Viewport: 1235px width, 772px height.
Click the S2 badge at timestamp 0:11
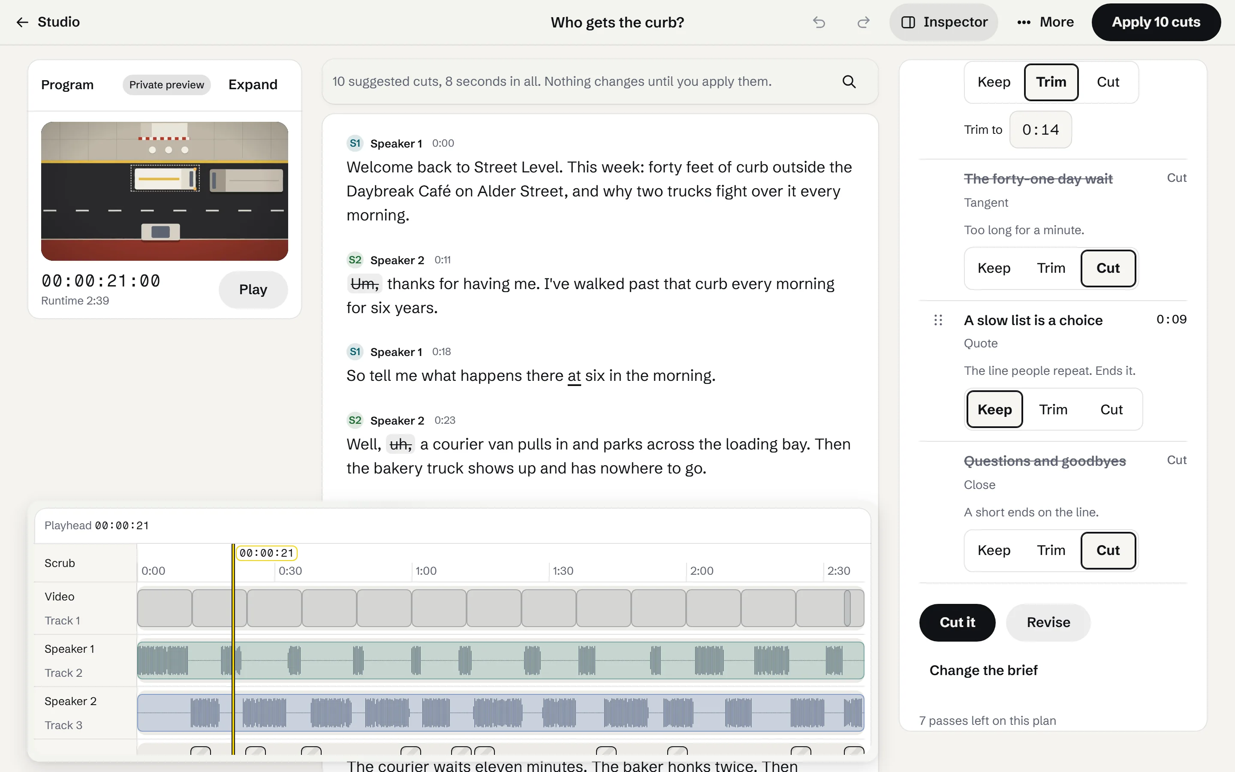click(x=355, y=260)
